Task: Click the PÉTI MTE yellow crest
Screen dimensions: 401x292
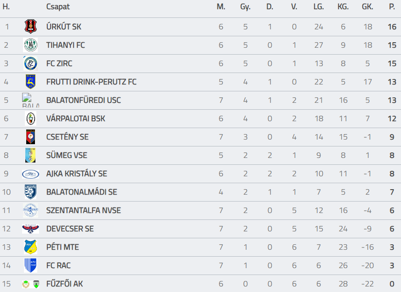Action: click(30, 247)
